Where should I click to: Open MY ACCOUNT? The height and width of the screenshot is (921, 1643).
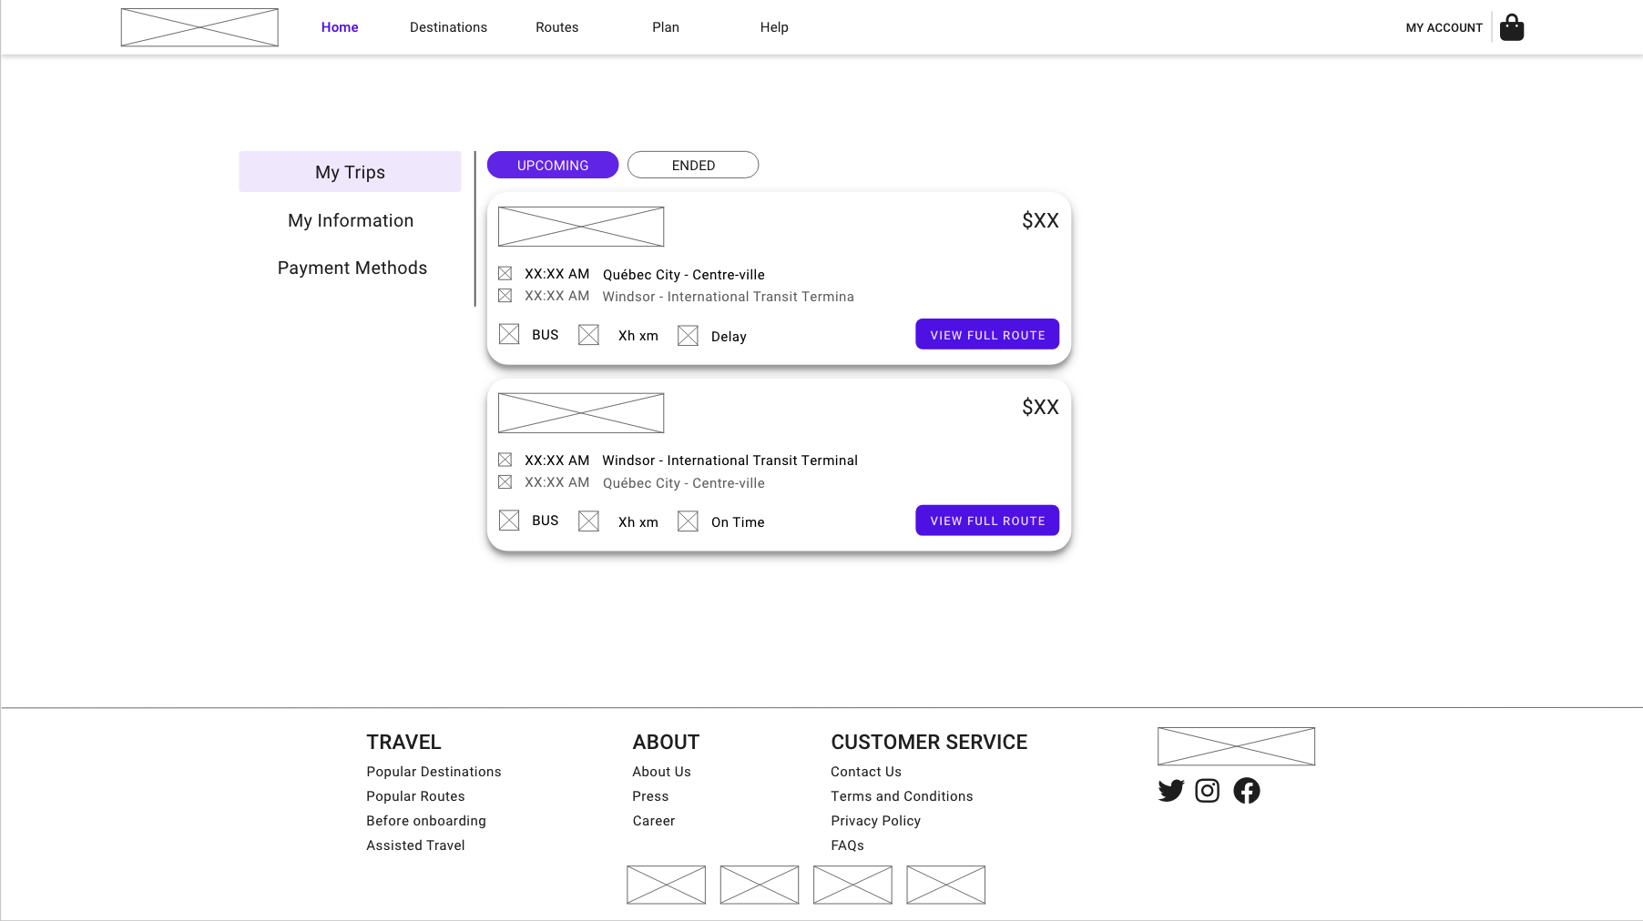(x=1444, y=27)
